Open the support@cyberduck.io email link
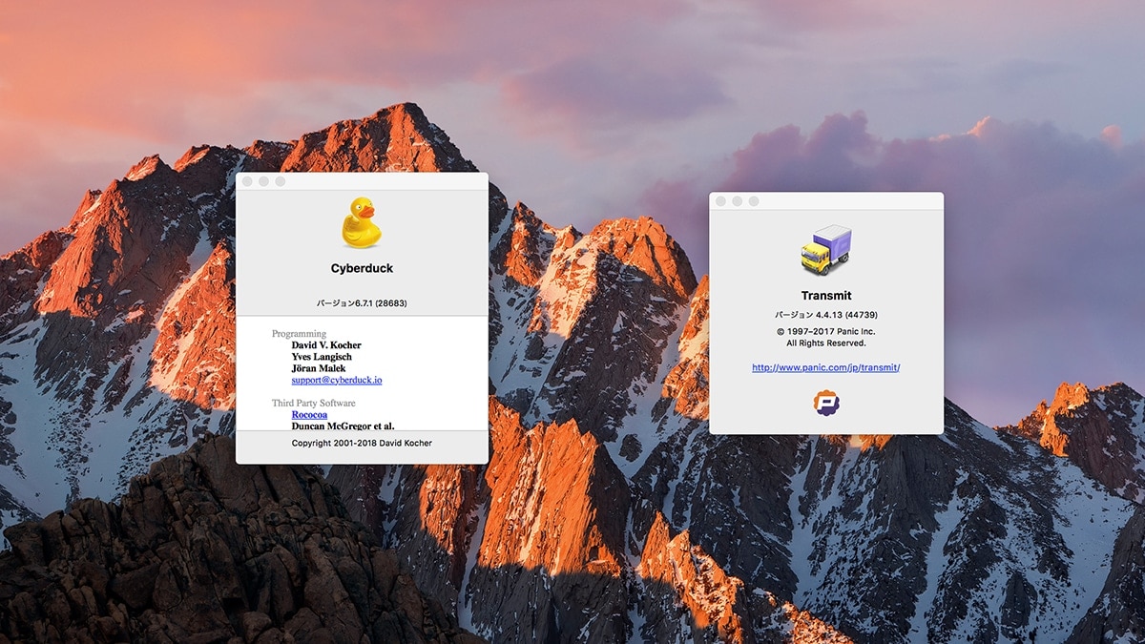The height and width of the screenshot is (644, 1145). [x=337, y=380]
